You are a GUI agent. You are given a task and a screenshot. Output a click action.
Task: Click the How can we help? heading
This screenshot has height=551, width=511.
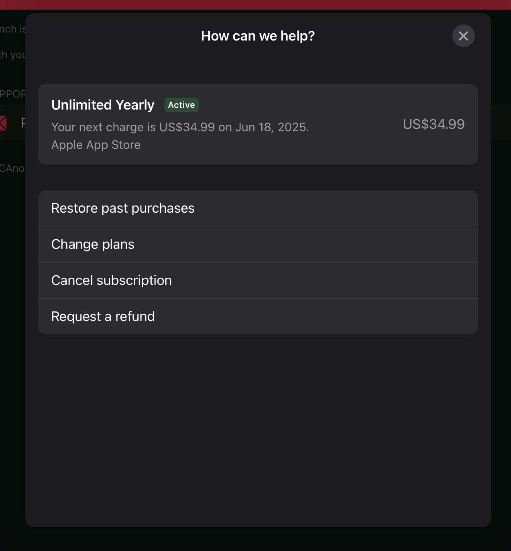coord(258,36)
